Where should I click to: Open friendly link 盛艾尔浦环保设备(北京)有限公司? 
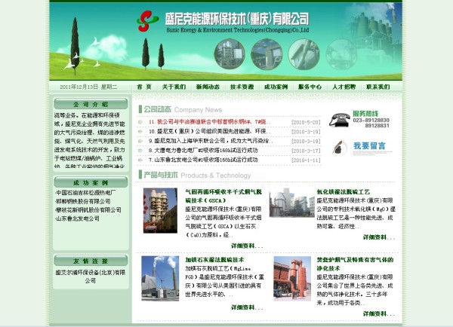[91, 277]
